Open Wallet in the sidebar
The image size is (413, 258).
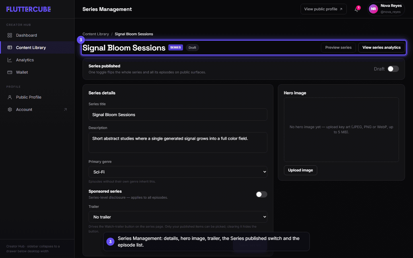[x=37, y=72]
